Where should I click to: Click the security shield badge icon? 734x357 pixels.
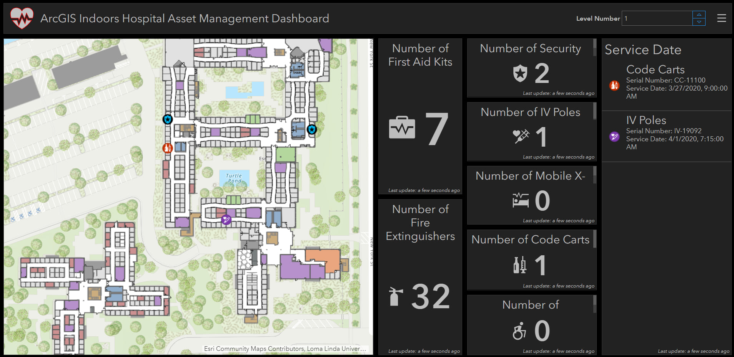tap(520, 73)
